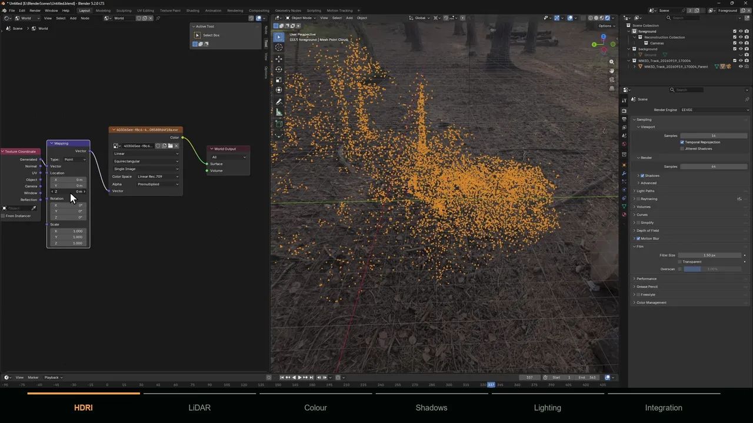The image size is (753, 423).
Task: Enable Jittered Shadows checkbox
Action: point(682,149)
